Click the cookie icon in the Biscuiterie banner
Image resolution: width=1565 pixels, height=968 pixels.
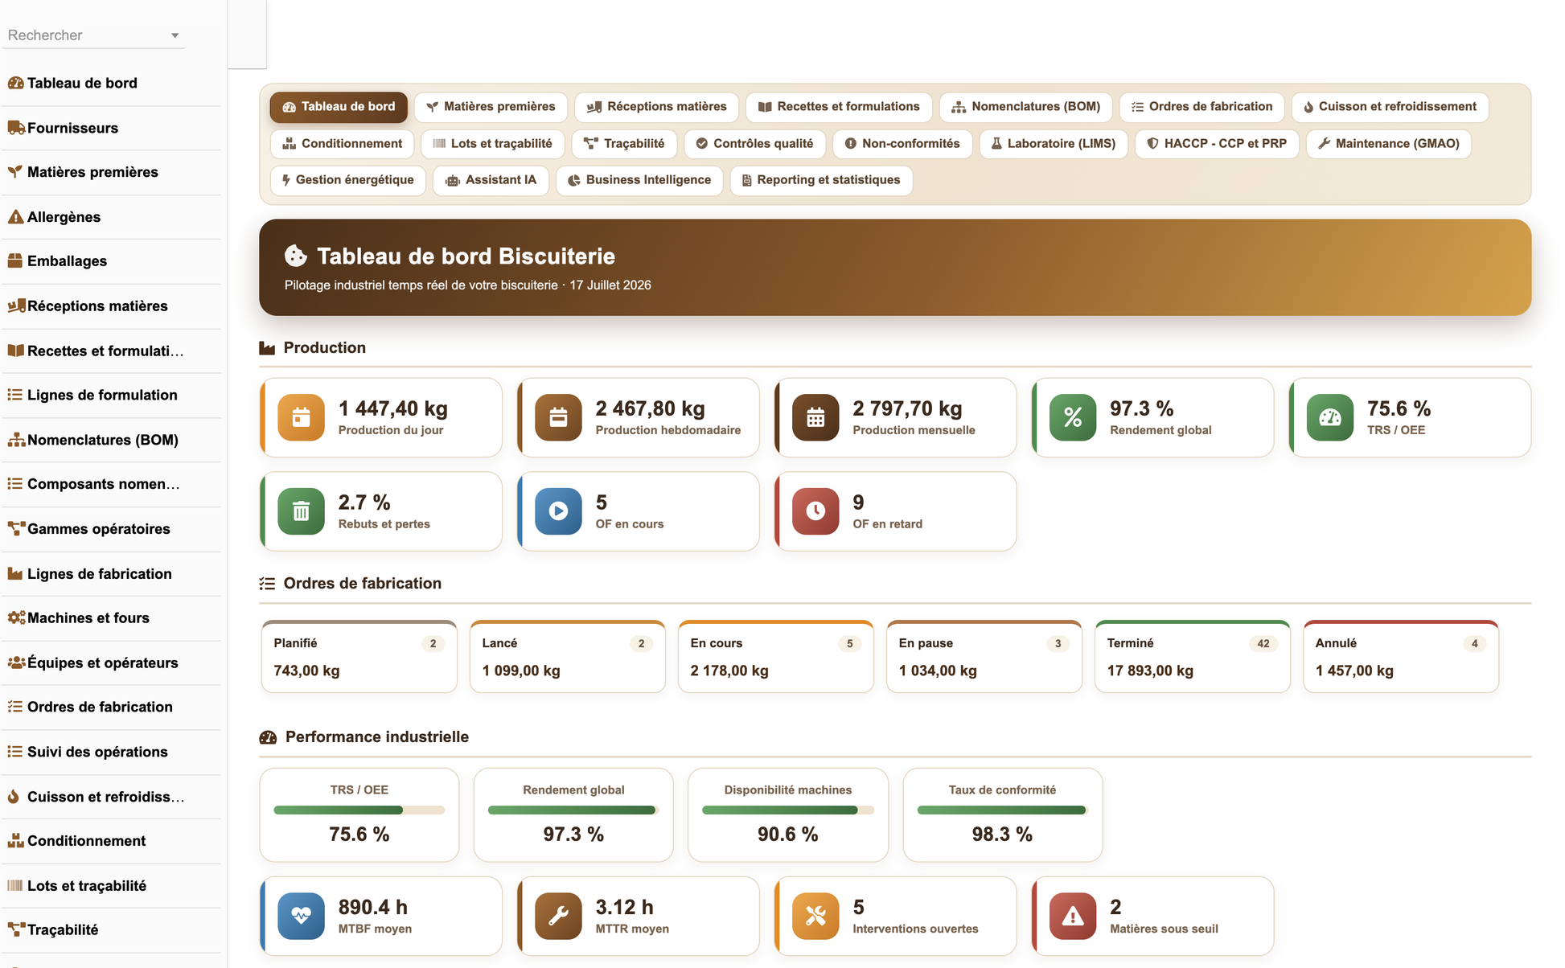(296, 256)
